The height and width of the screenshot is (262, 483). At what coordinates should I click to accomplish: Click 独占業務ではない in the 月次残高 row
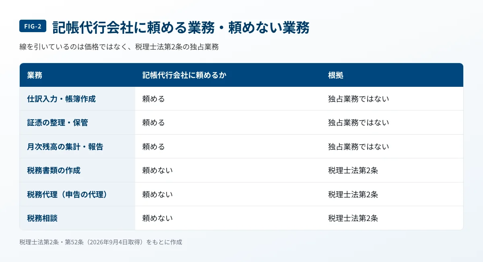tap(359, 147)
